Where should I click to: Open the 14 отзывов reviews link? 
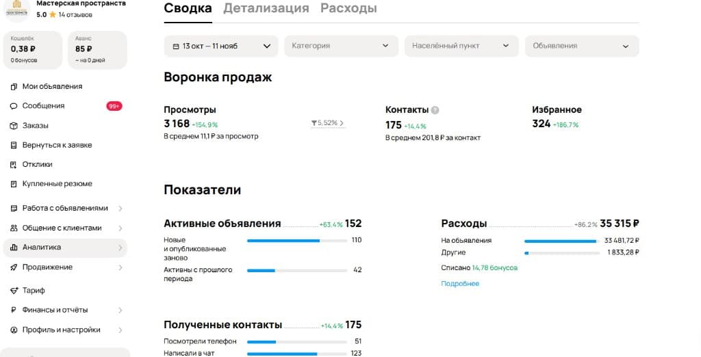[x=75, y=15]
